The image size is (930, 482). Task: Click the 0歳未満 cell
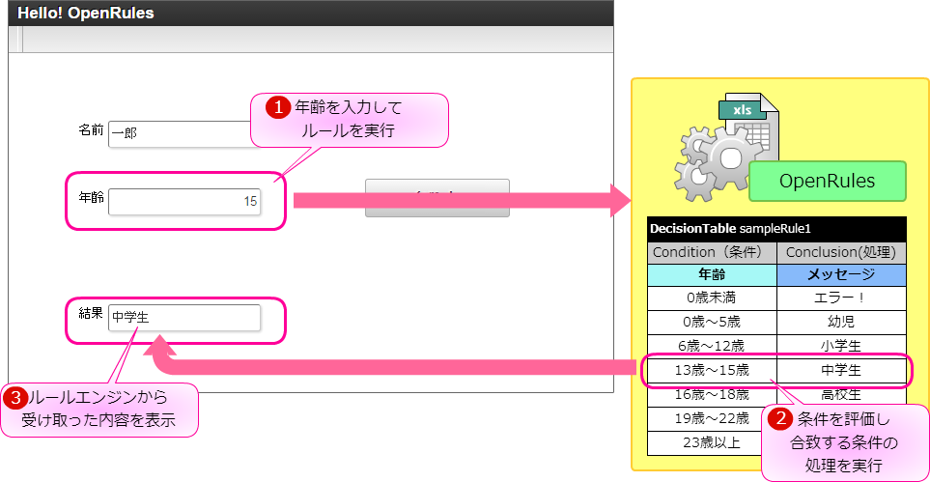tap(713, 298)
